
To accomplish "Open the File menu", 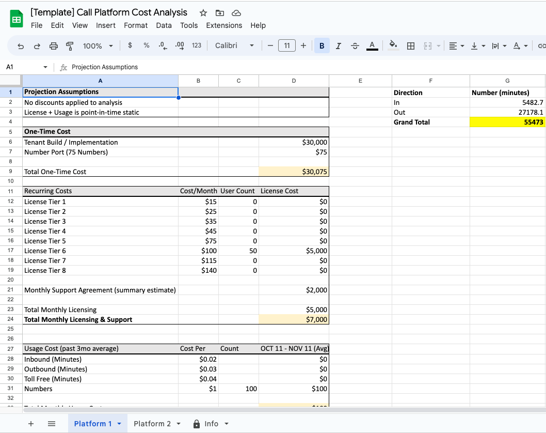I will click(x=37, y=25).
